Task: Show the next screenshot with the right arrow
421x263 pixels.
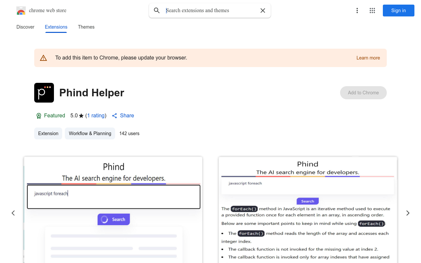Action: point(408,213)
